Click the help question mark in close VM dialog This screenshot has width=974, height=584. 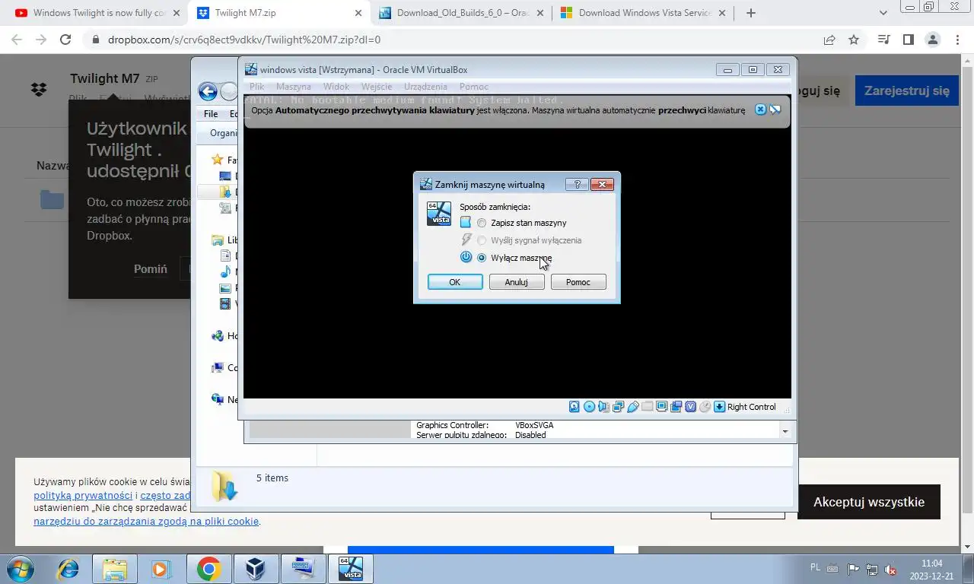pos(577,184)
